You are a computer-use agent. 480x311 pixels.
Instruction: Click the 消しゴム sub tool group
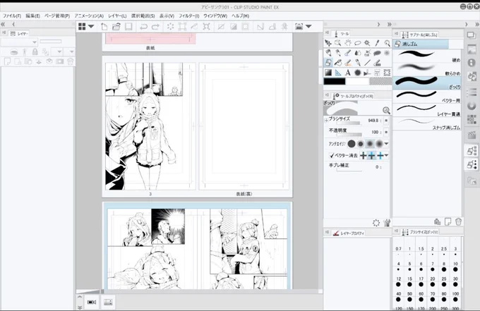pos(421,44)
